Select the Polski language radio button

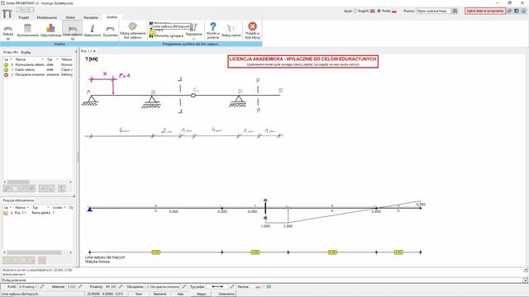(379, 11)
